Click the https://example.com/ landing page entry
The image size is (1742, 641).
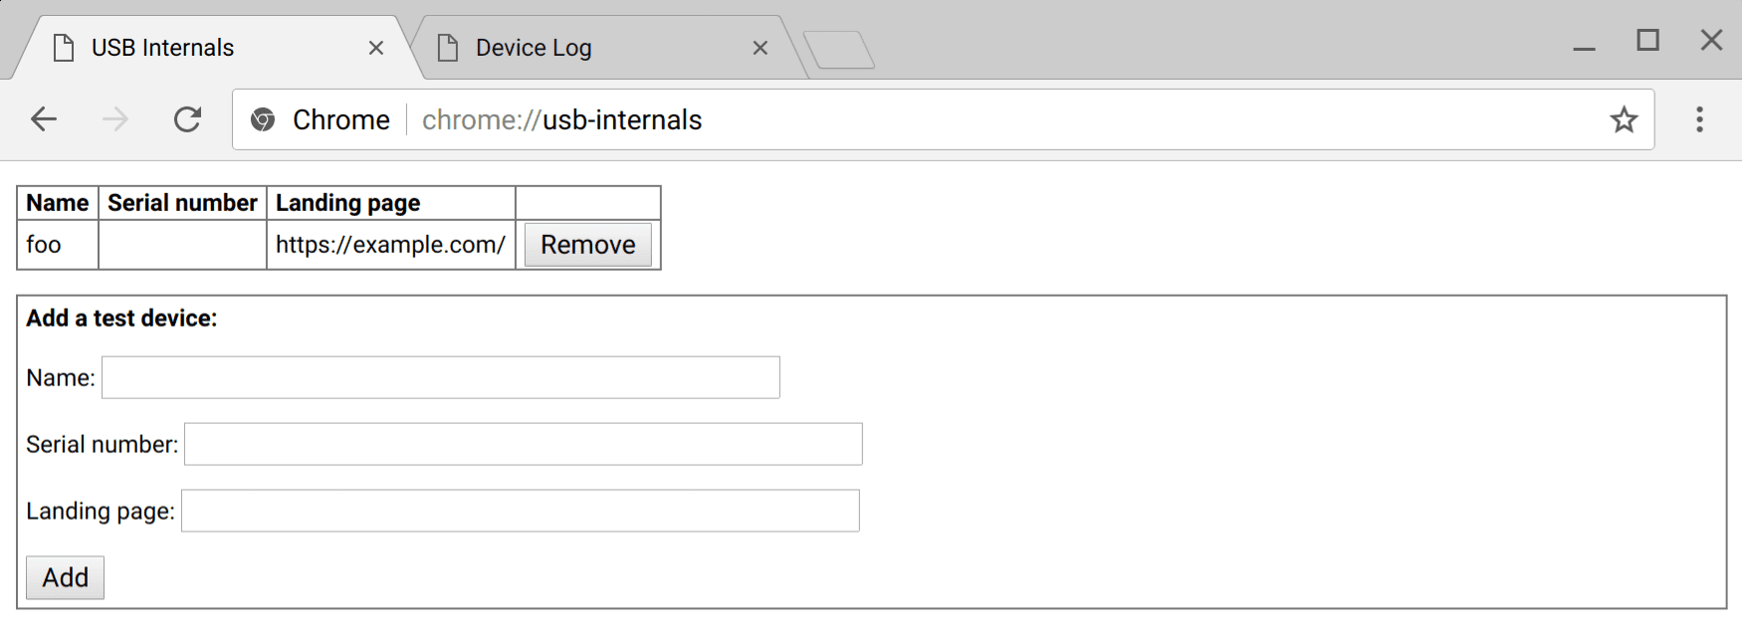390,244
